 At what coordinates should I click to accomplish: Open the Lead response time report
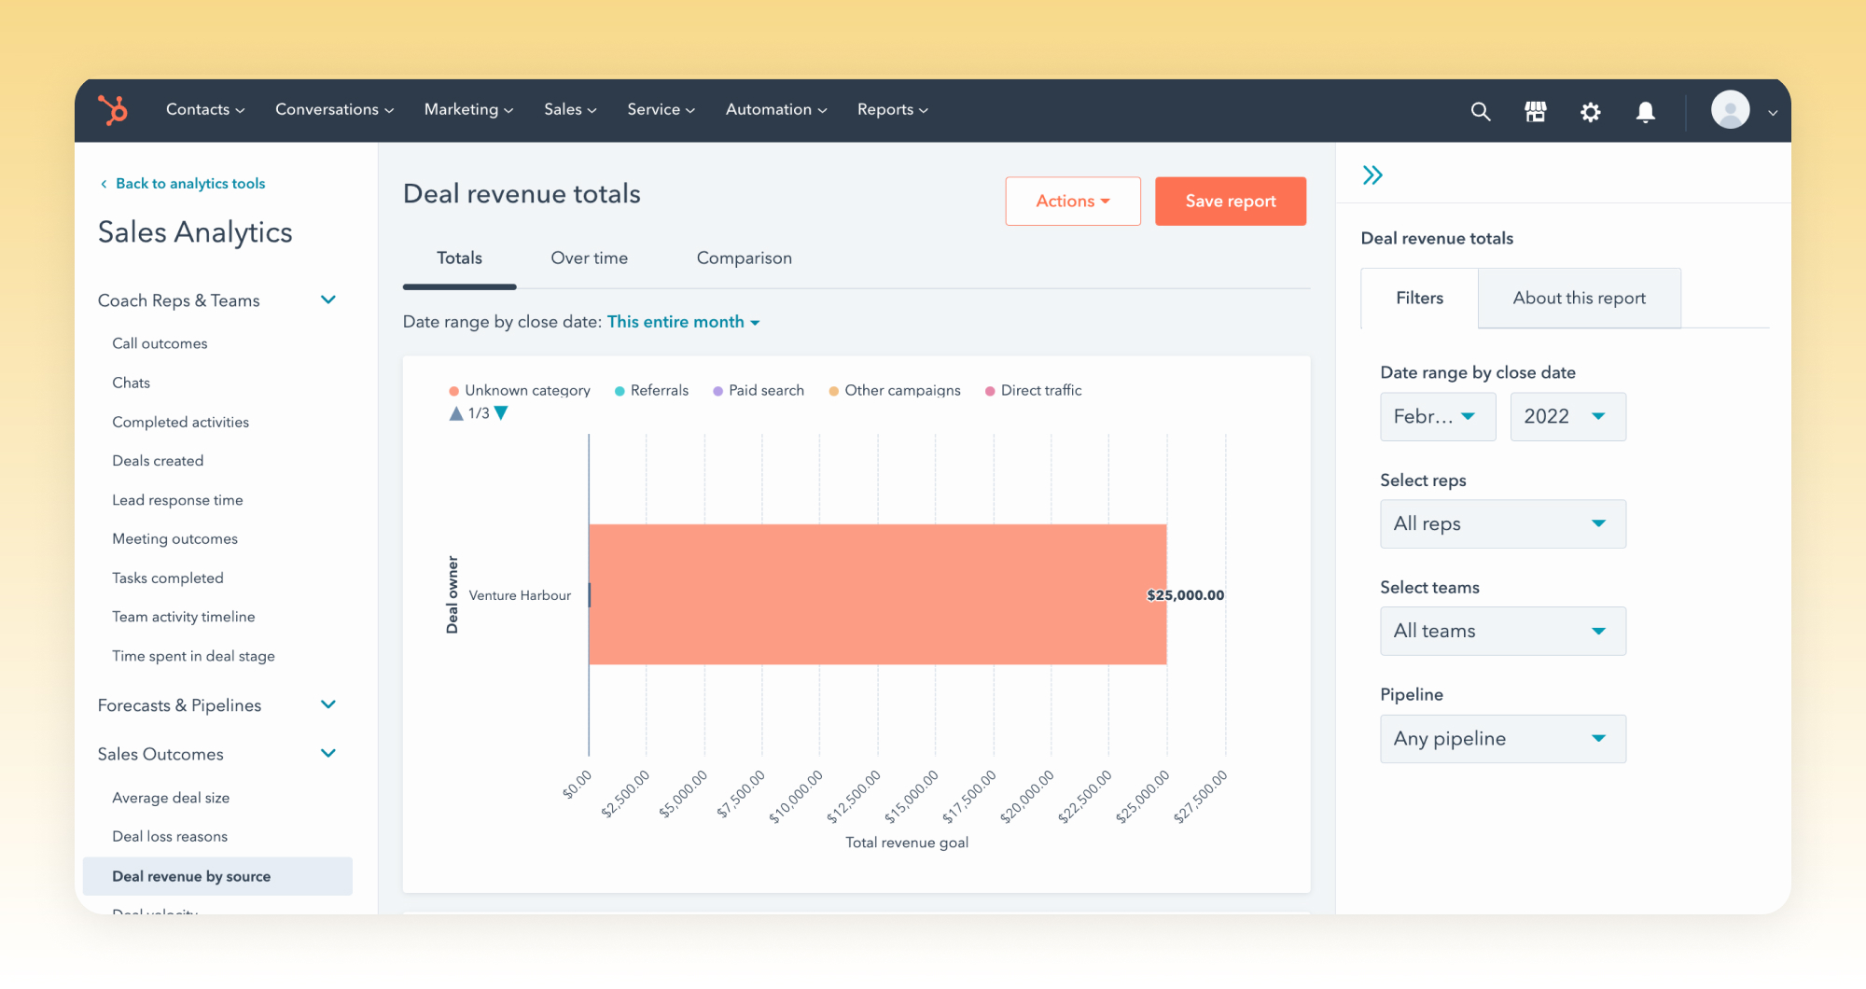(177, 500)
